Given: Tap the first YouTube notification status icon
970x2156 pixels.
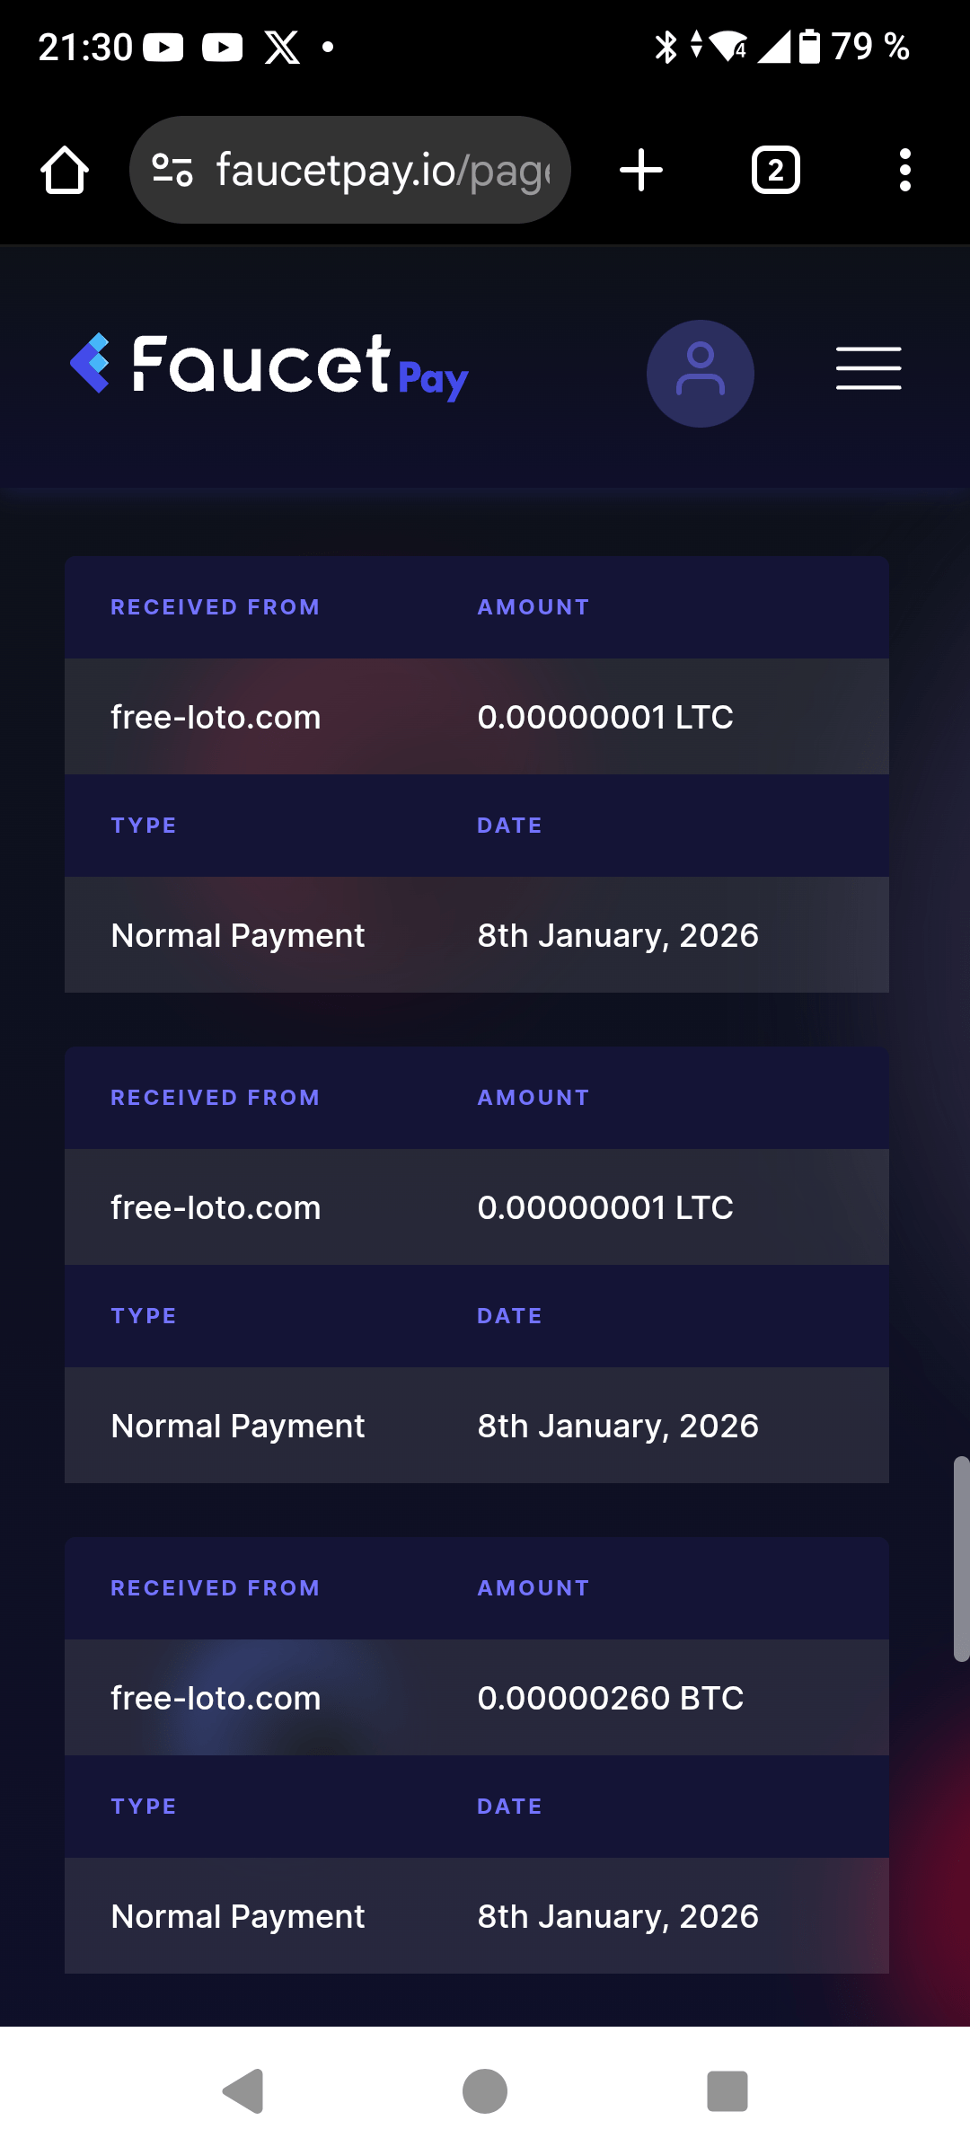Looking at the screenshot, I should click(x=163, y=47).
